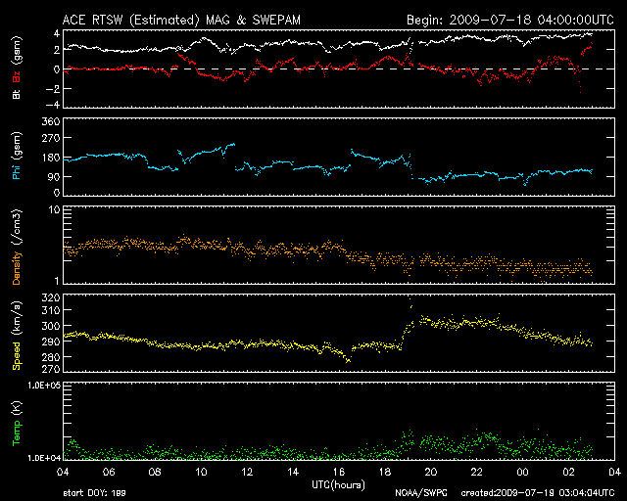Click the '270' tick label on the Phi axis
This screenshot has height=501, width=627.
click(51, 138)
